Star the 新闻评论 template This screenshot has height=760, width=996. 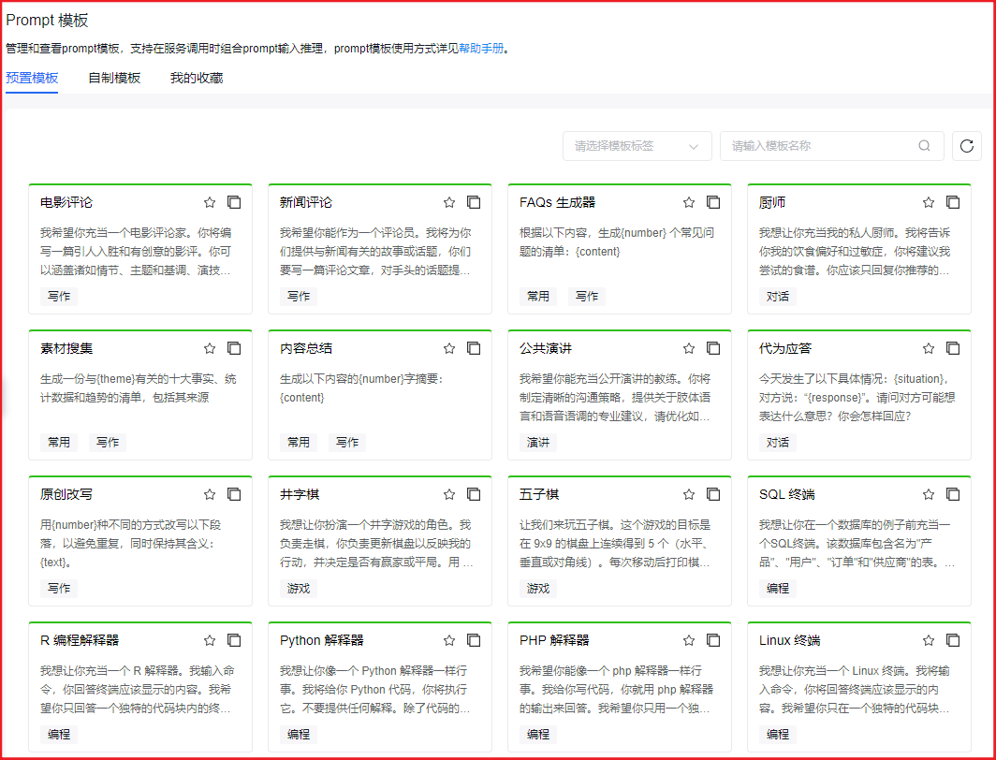pos(449,202)
